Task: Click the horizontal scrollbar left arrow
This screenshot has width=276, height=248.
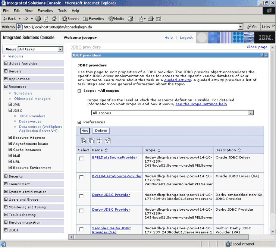Action: pos(71,237)
